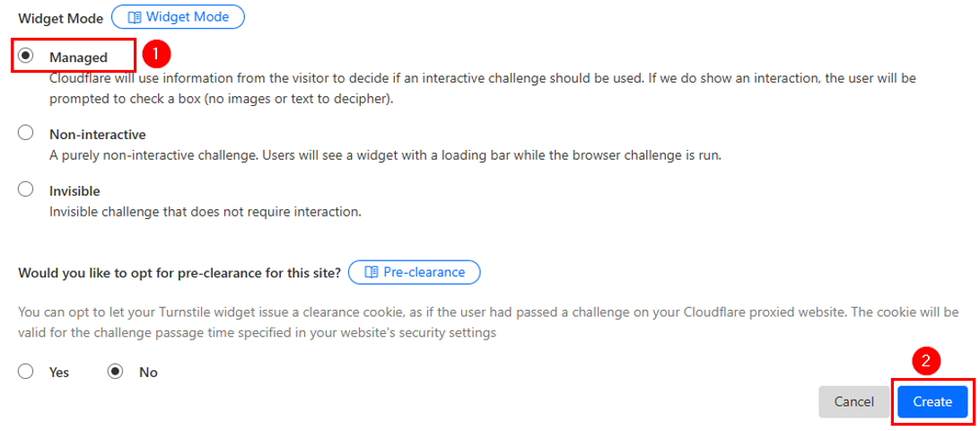Viewport: 980px width, 431px height.
Task: Cancel the widget creation
Action: 853,401
